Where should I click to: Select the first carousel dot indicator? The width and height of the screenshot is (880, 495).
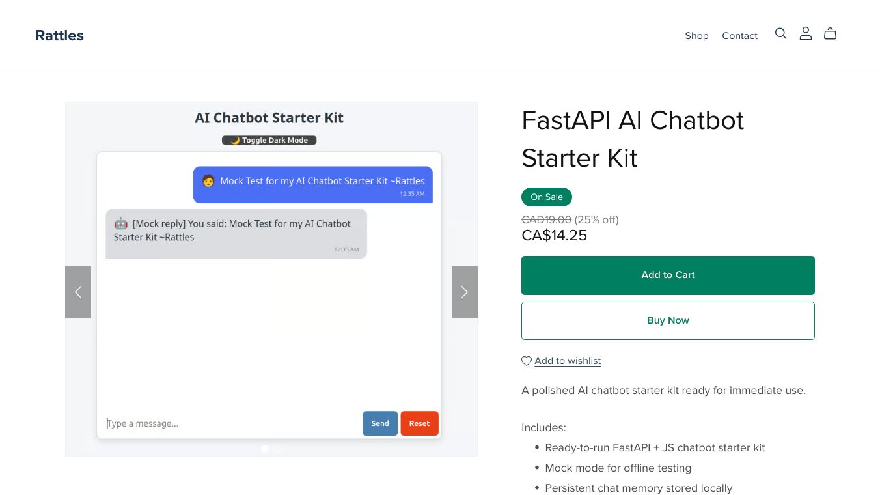point(265,449)
